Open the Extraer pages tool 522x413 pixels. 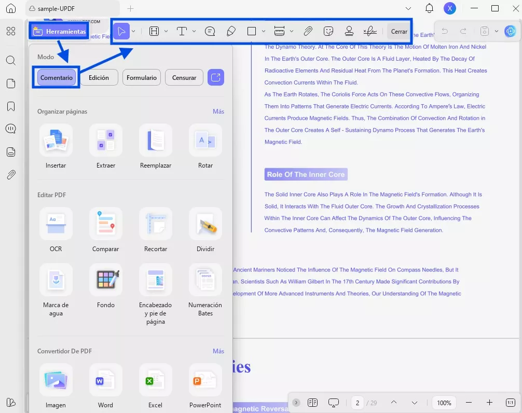106,146
